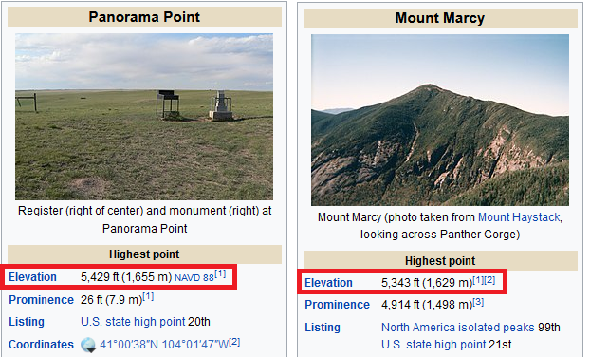Viewport: 590px width, 357px height.
Task: Click reference [1] after NAVD 88
Action: click(x=220, y=273)
